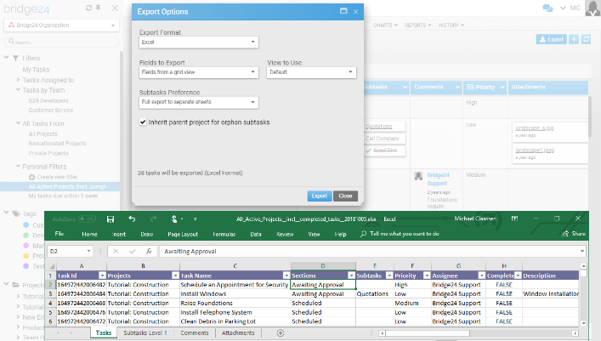
Task: Toggle the AutoSave switch in Excel
Action: point(87,219)
